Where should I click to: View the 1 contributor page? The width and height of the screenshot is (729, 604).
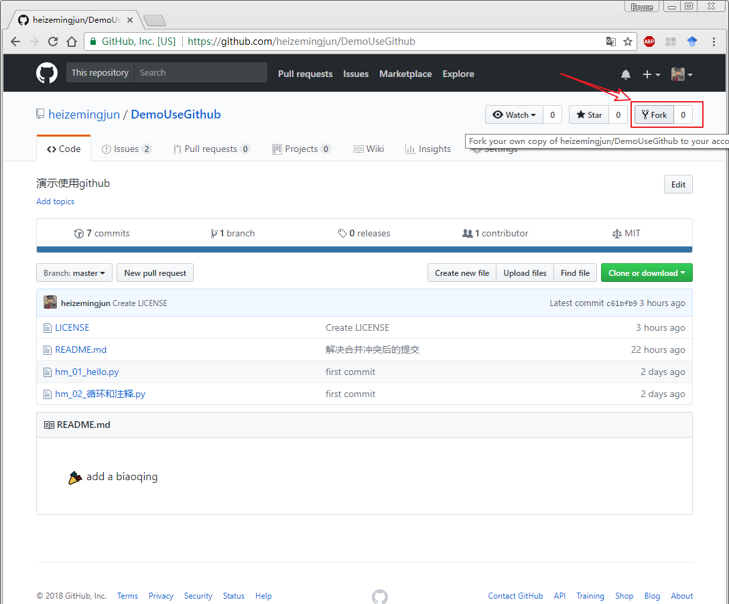pos(495,233)
